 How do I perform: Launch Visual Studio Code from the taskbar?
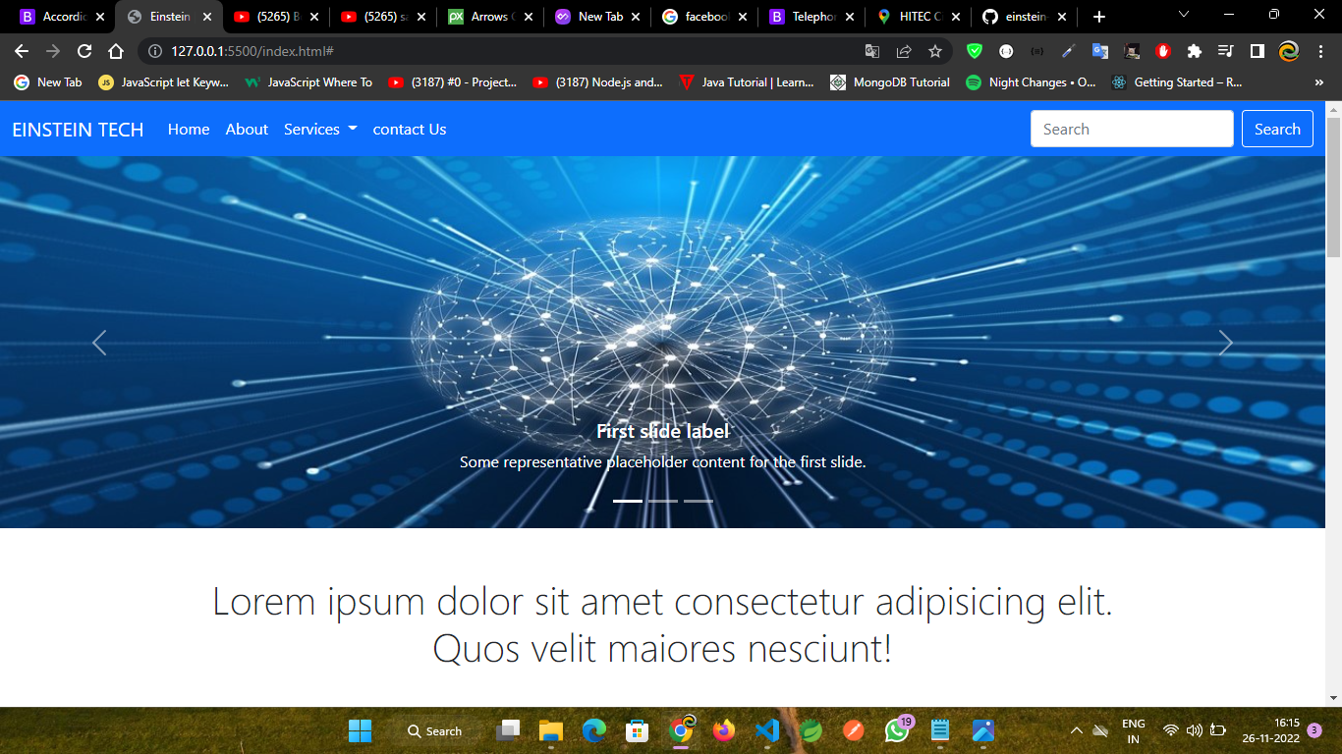(x=767, y=730)
